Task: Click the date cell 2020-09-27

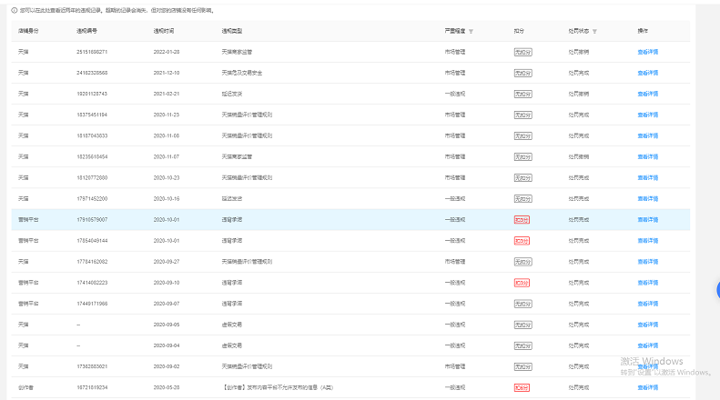Action: point(167,262)
